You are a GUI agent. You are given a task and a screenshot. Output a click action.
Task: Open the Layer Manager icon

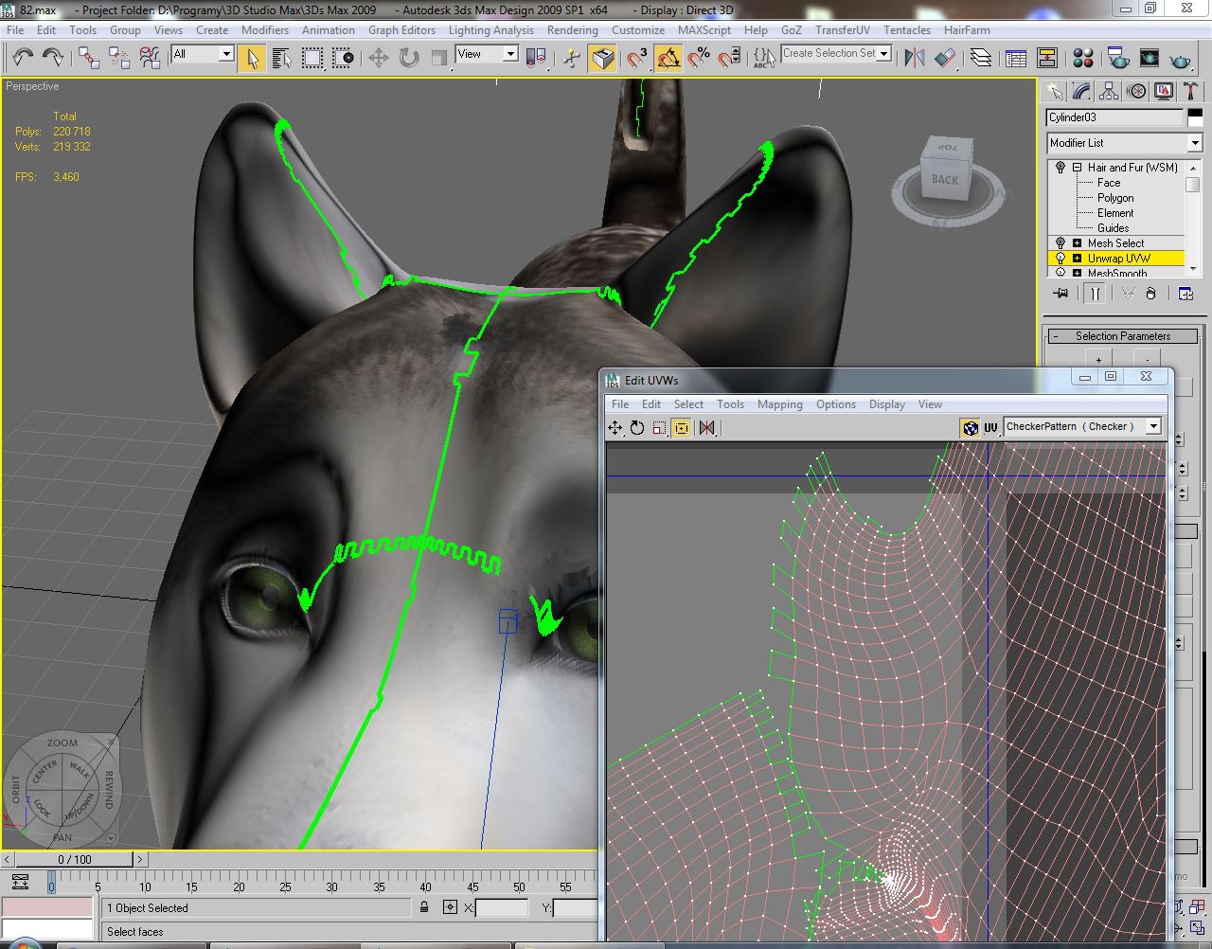pos(981,58)
